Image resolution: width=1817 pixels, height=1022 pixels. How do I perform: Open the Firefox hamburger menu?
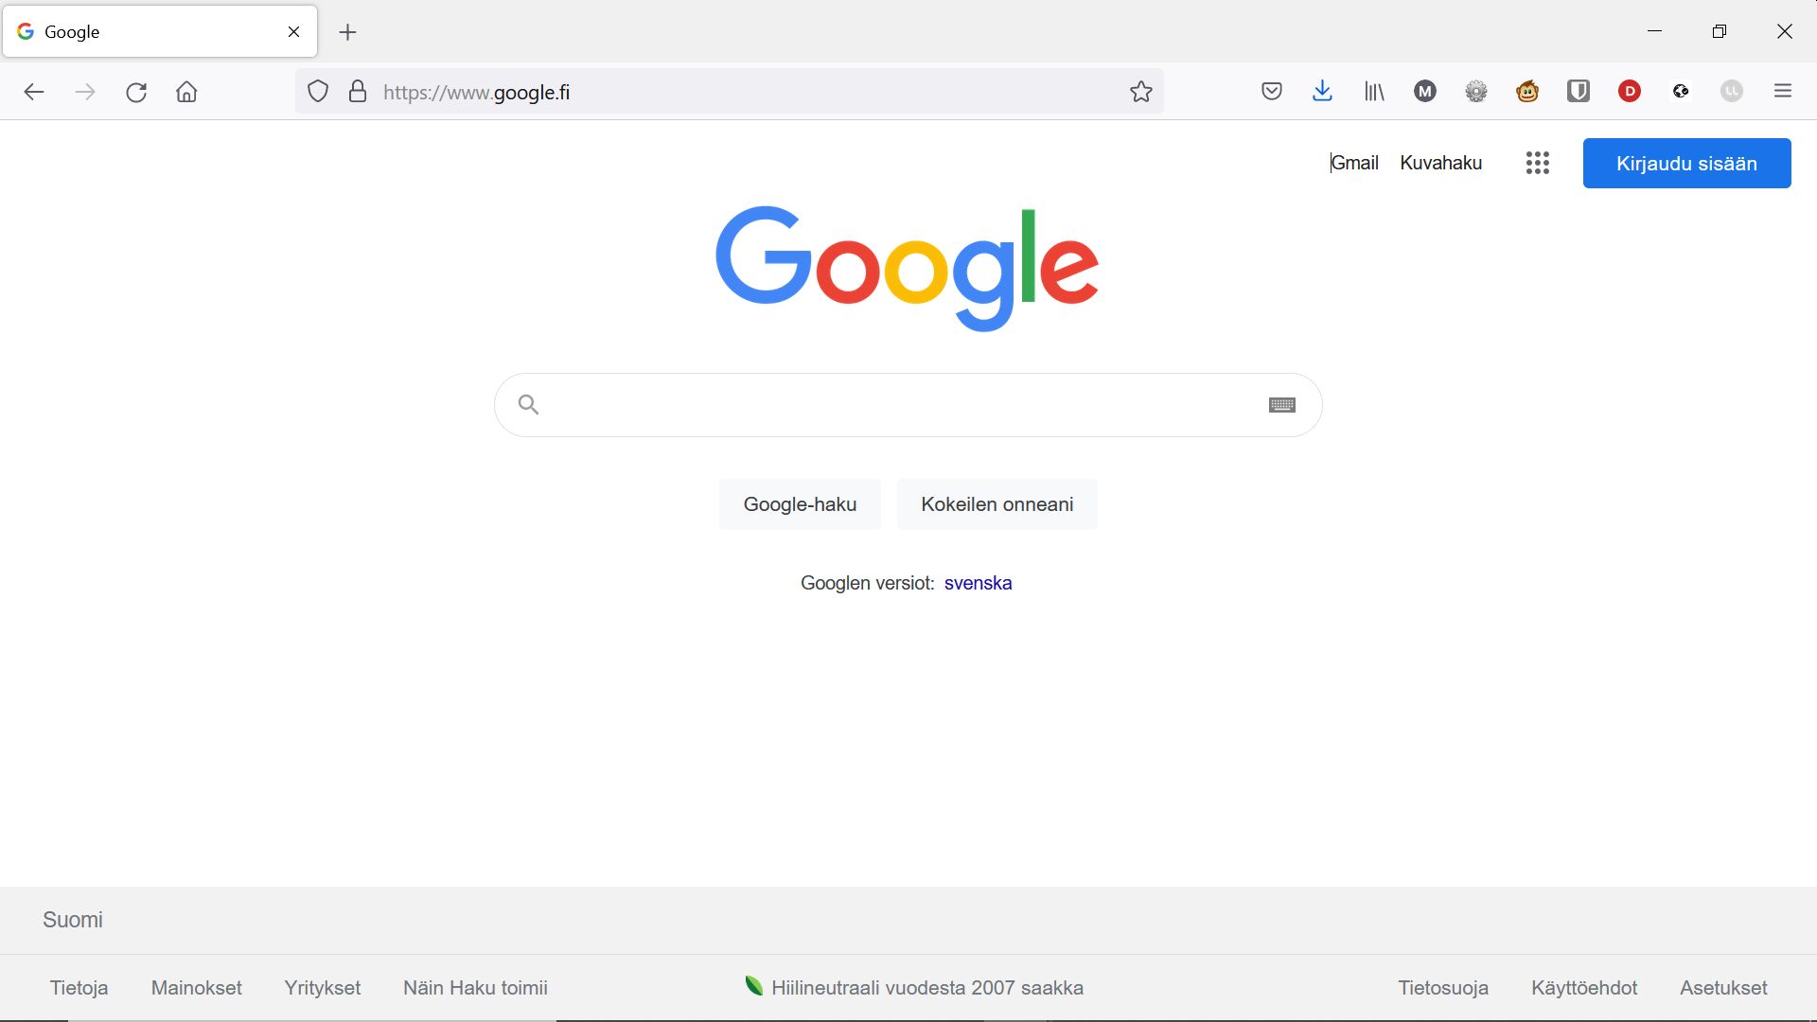tap(1783, 92)
